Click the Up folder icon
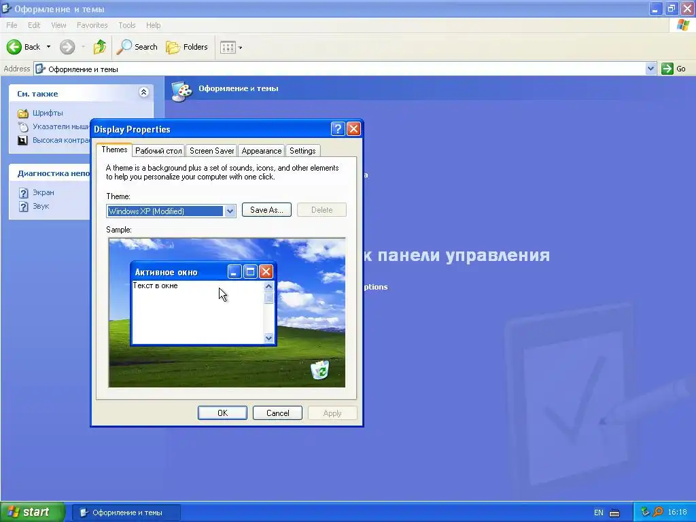The height and width of the screenshot is (522, 696). point(100,47)
